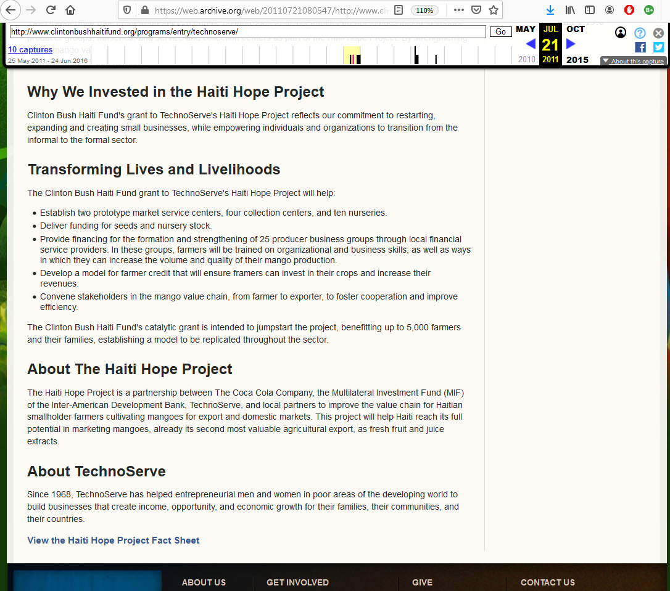This screenshot has width=670, height=591.
Task: Toggle reader view for this page
Action: 399,10
